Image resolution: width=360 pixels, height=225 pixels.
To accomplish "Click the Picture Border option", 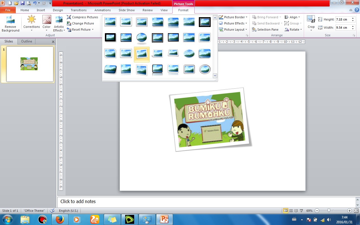I will coord(233,17).
